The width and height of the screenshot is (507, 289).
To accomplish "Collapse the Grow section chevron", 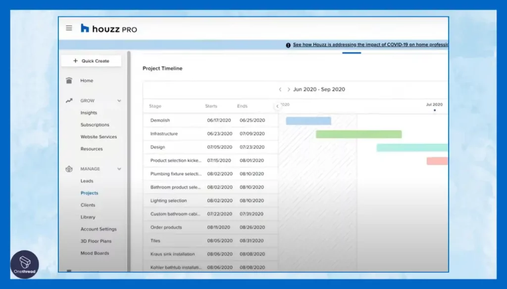I will click(119, 101).
